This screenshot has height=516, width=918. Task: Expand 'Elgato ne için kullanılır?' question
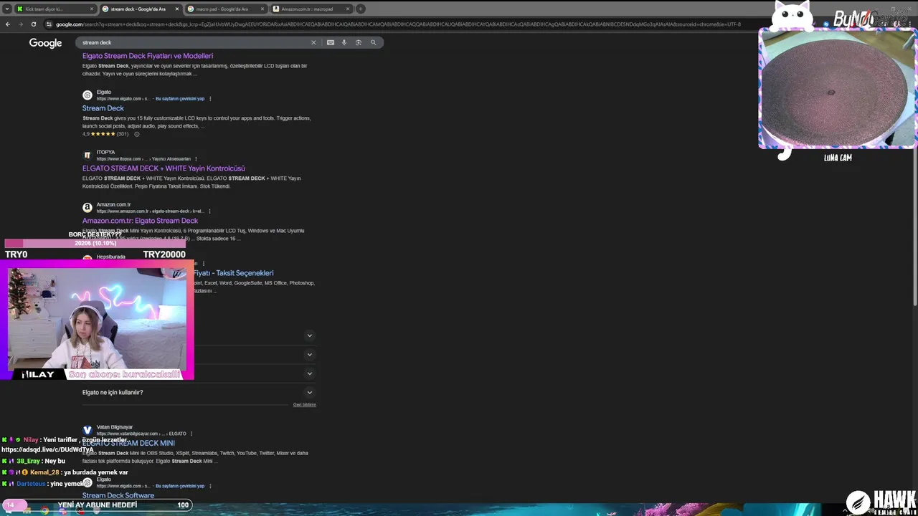[199, 392]
